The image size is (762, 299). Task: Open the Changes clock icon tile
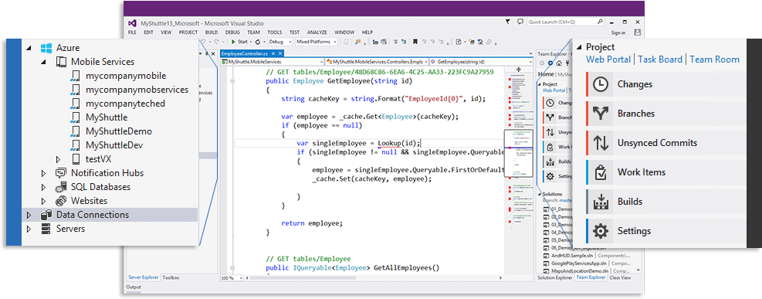pyautogui.click(x=601, y=84)
